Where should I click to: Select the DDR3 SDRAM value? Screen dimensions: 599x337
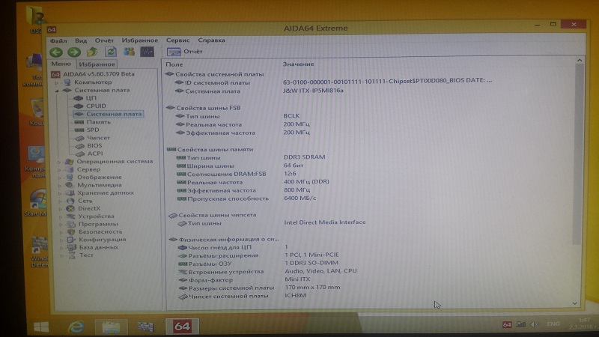tap(305, 157)
